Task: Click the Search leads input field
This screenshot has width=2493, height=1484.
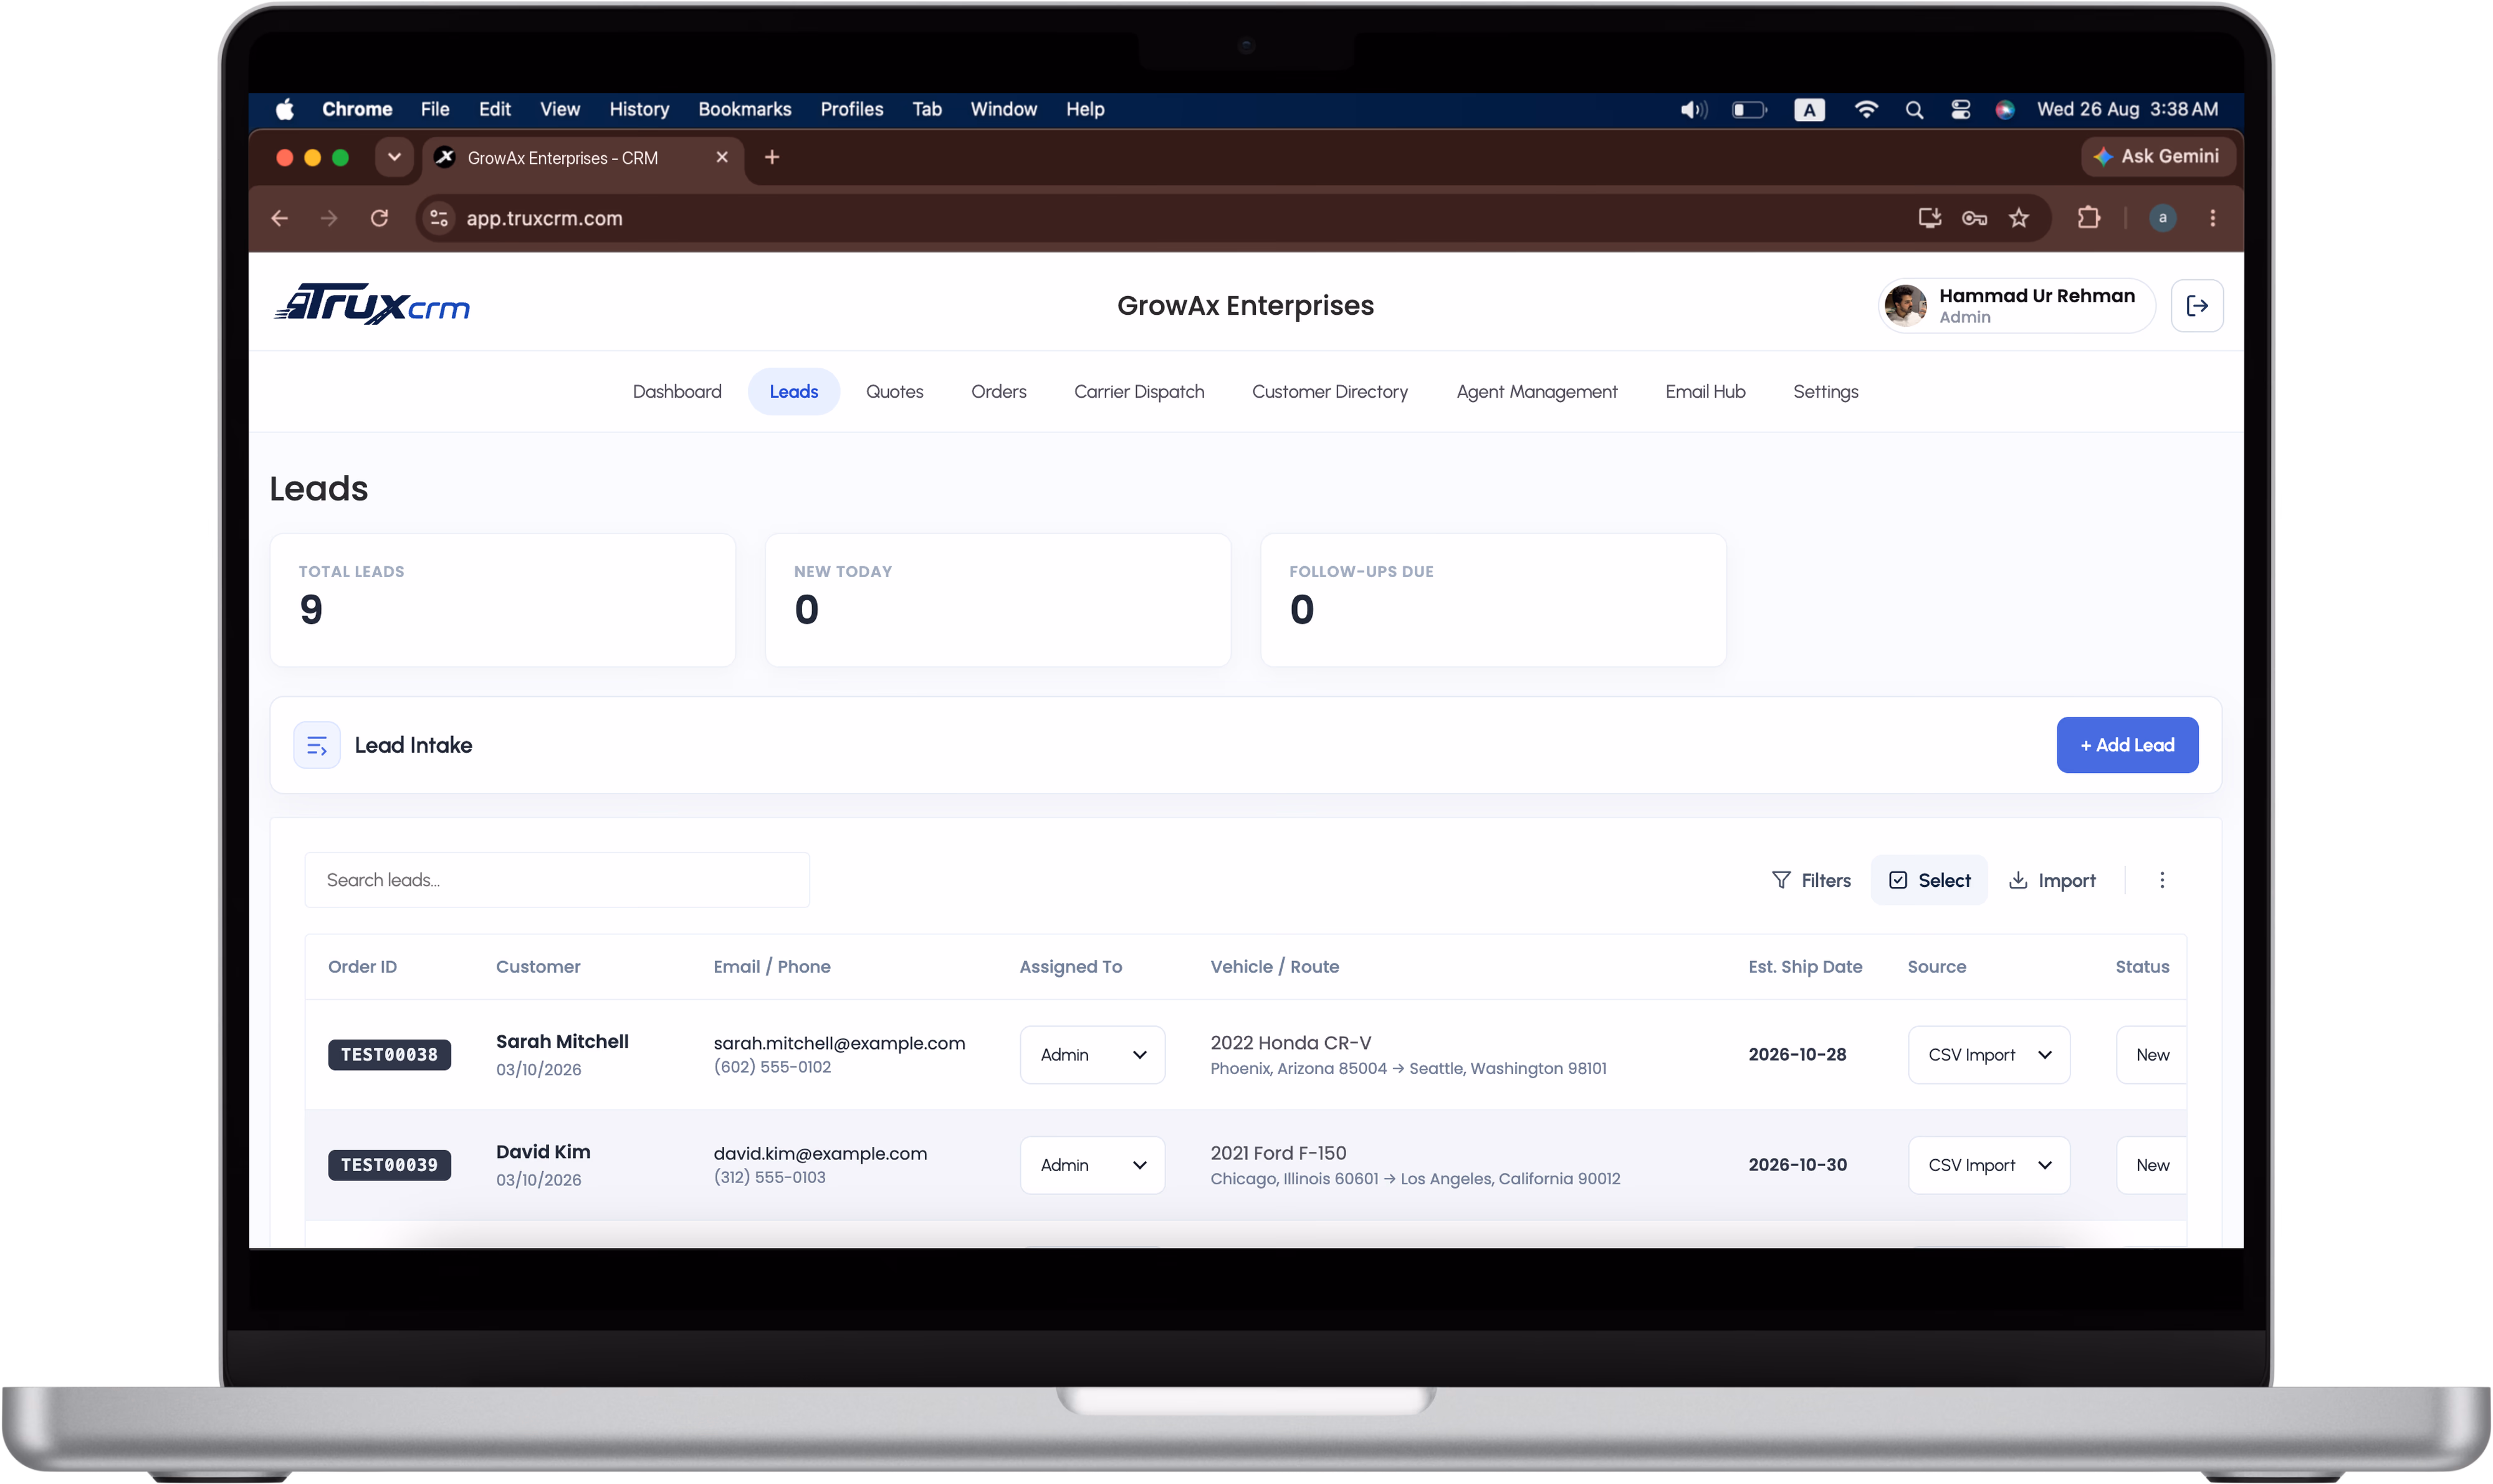Action: (x=557, y=880)
